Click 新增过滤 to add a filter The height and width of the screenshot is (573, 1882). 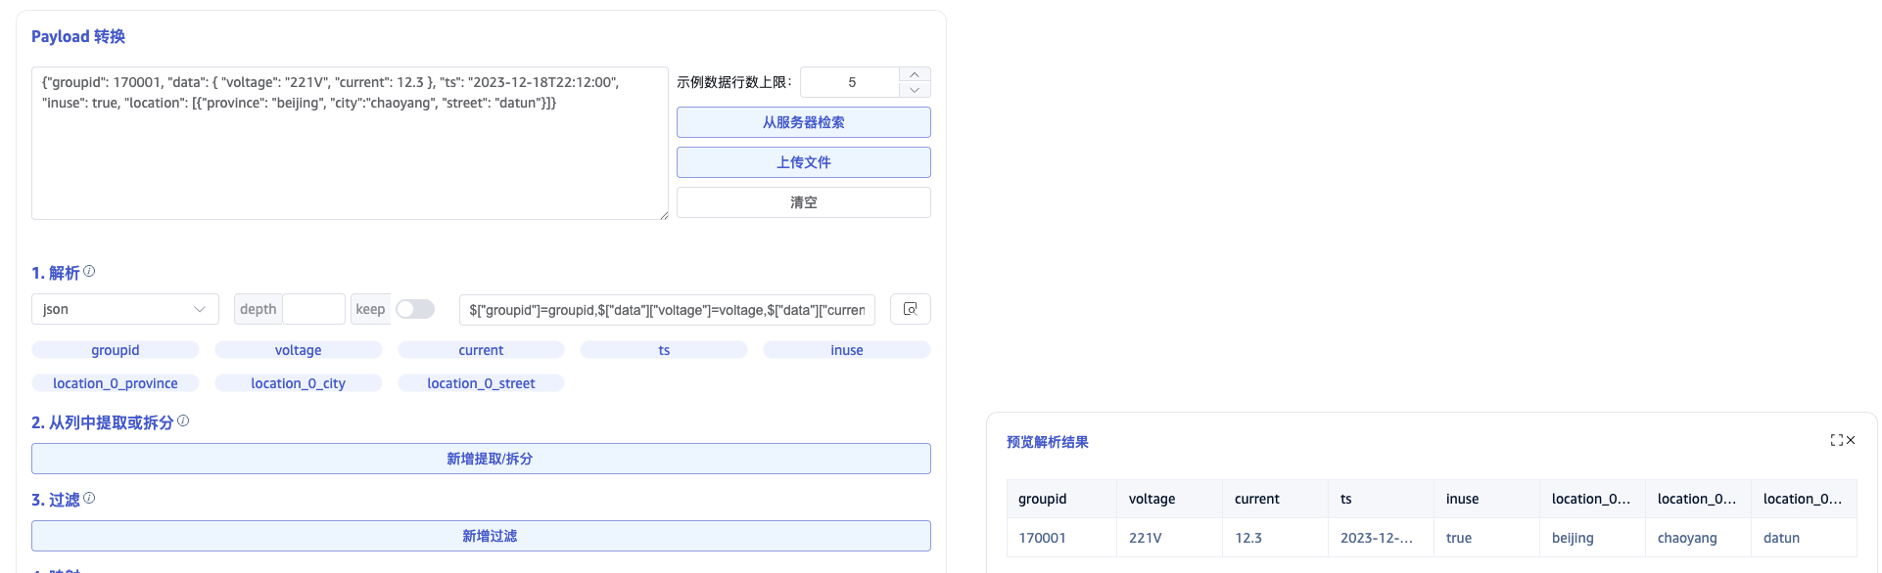[481, 536]
